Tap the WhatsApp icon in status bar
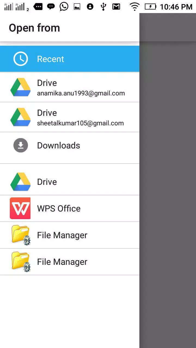This screenshot has width=196, height=348. click(64, 7)
